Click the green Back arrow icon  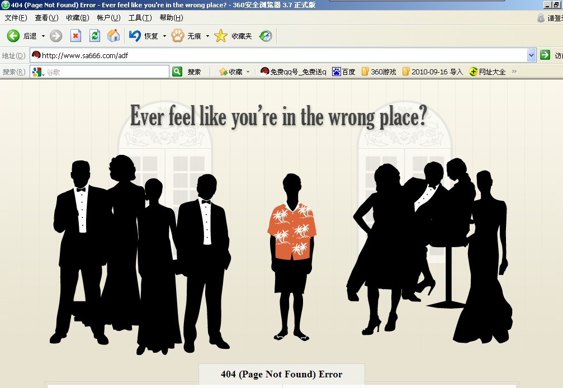pos(13,36)
